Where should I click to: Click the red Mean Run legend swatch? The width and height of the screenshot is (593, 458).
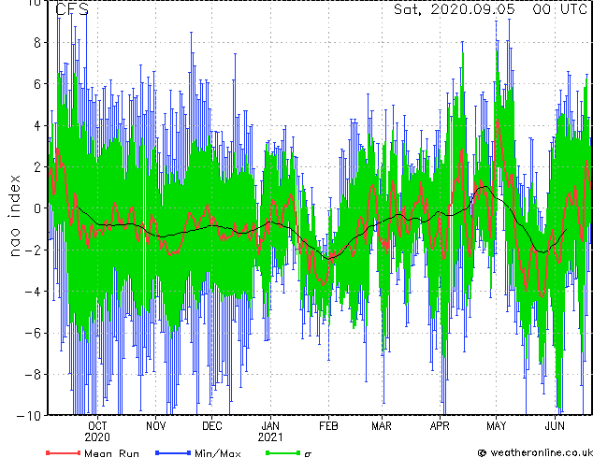(x=64, y=452)
